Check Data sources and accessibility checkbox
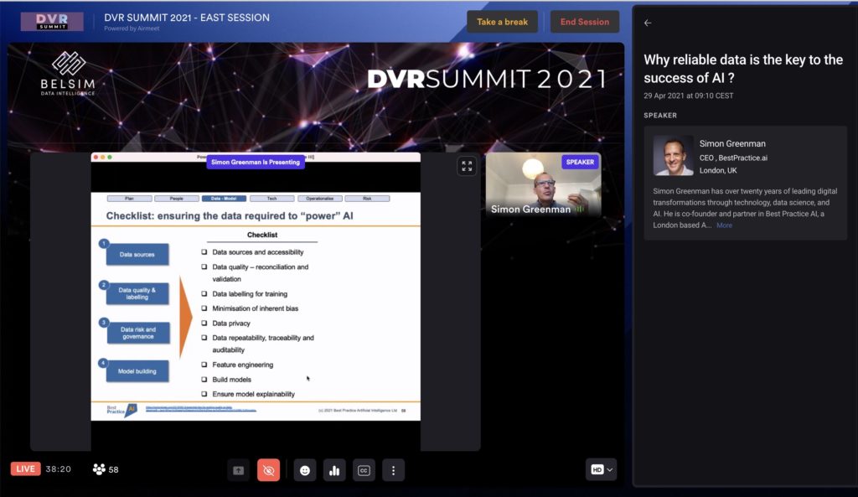Image resolution: width=858 pixels, height=497 pixels. pyautogui.click(x=204, y=252)
